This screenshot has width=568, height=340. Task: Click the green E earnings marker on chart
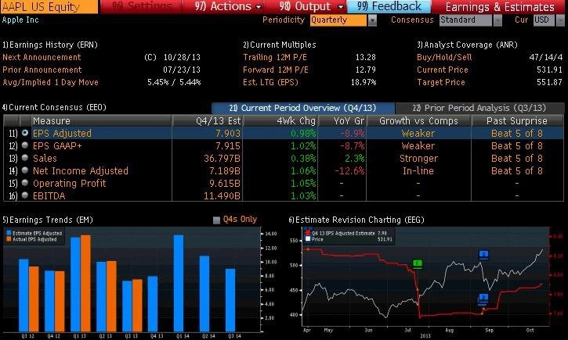418,263
